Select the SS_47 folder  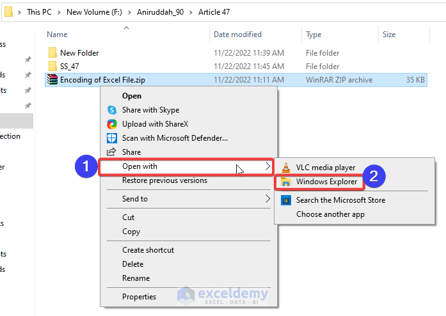69,67
